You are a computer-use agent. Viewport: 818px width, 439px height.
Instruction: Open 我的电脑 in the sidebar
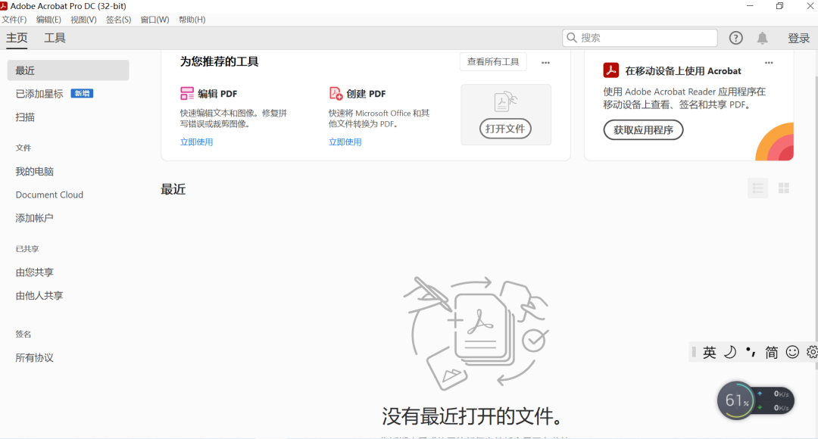click(34, 172)
